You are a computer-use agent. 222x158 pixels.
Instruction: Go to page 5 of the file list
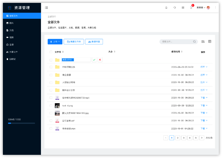(196, 138)
